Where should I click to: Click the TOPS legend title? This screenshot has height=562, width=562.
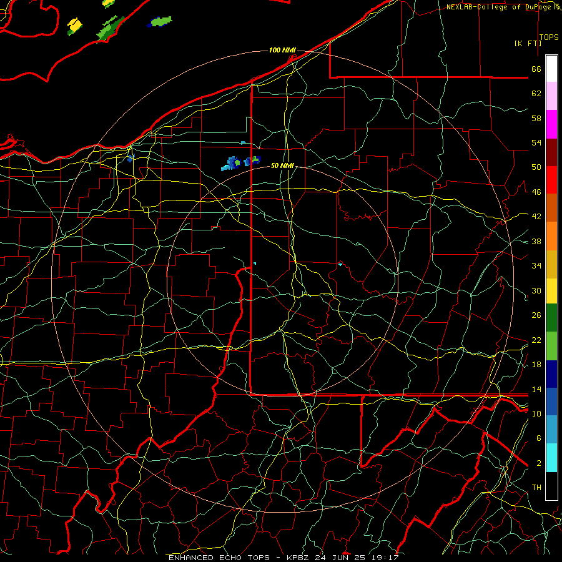pyautogui.click(x=549, y=37)
